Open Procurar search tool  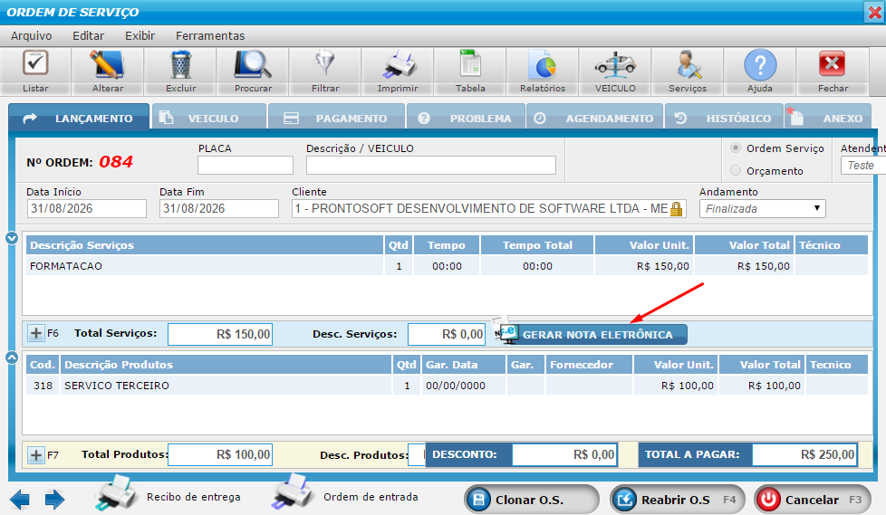tap(253, 72)
